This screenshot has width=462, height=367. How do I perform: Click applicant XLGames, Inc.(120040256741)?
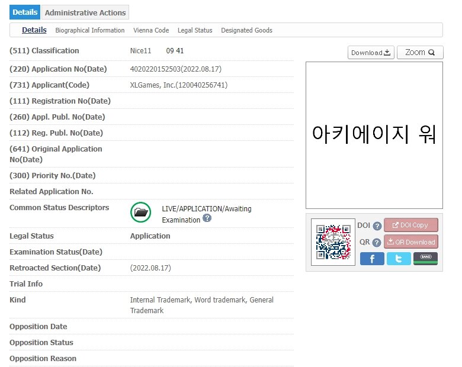[179, 85]
